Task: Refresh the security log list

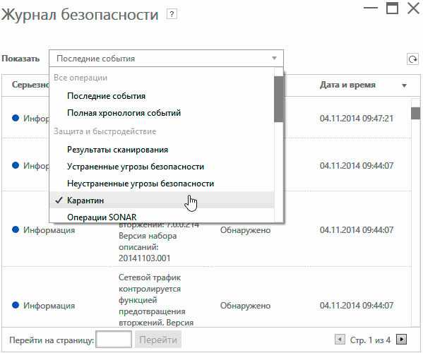Action: 412,59
